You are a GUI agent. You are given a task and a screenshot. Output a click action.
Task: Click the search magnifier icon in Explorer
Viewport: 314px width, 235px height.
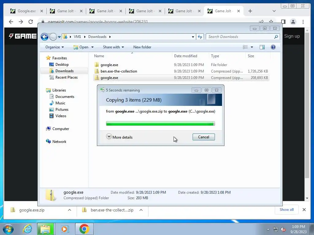[276, 37]
